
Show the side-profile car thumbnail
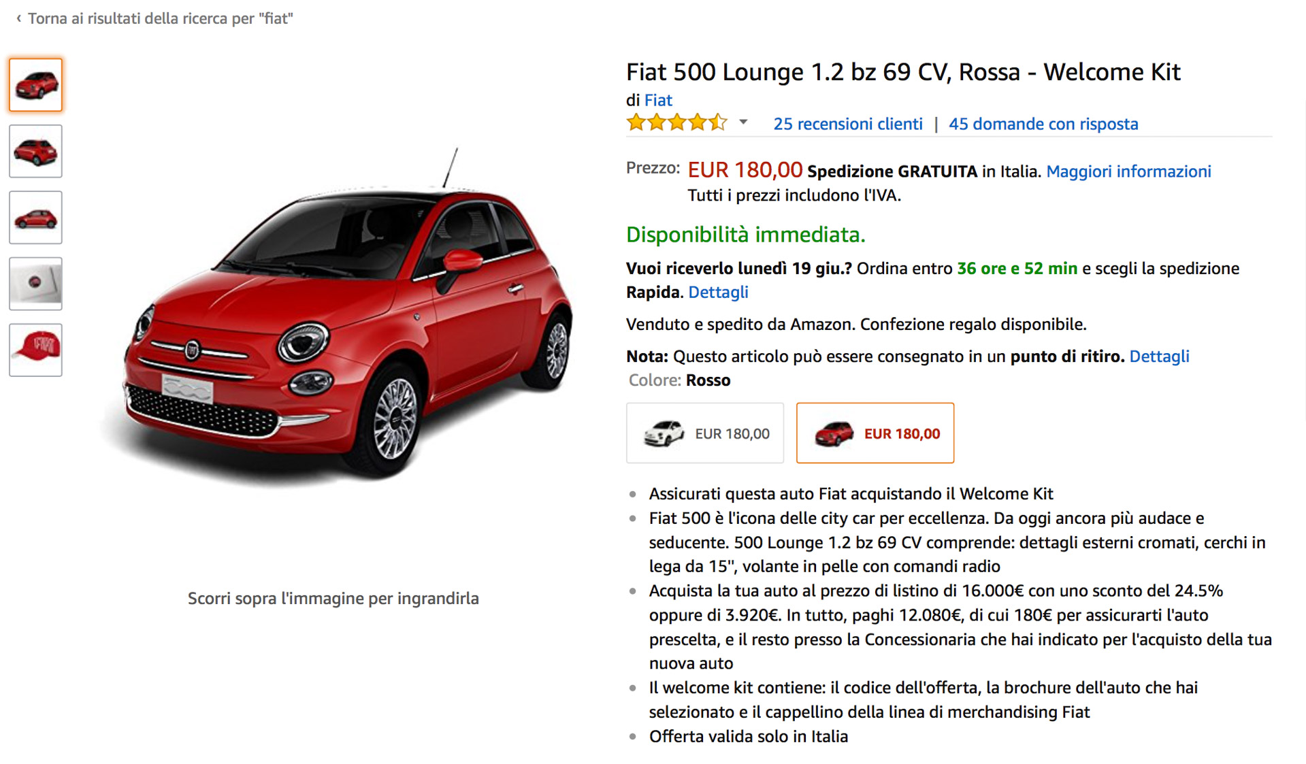click(35, 218)
